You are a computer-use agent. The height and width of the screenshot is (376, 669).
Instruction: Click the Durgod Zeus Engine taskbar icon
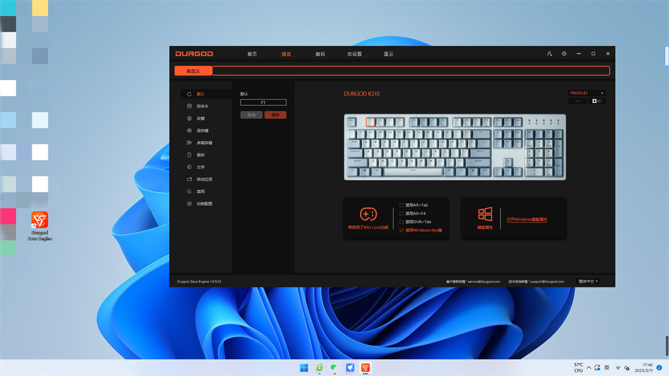[x=365, y=368]
